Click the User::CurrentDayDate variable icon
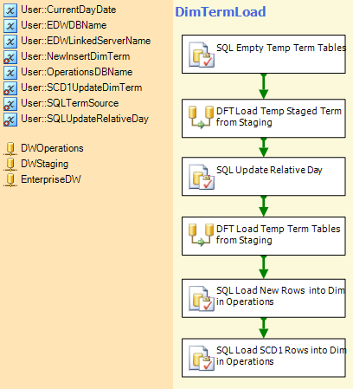 pos(10,10)
